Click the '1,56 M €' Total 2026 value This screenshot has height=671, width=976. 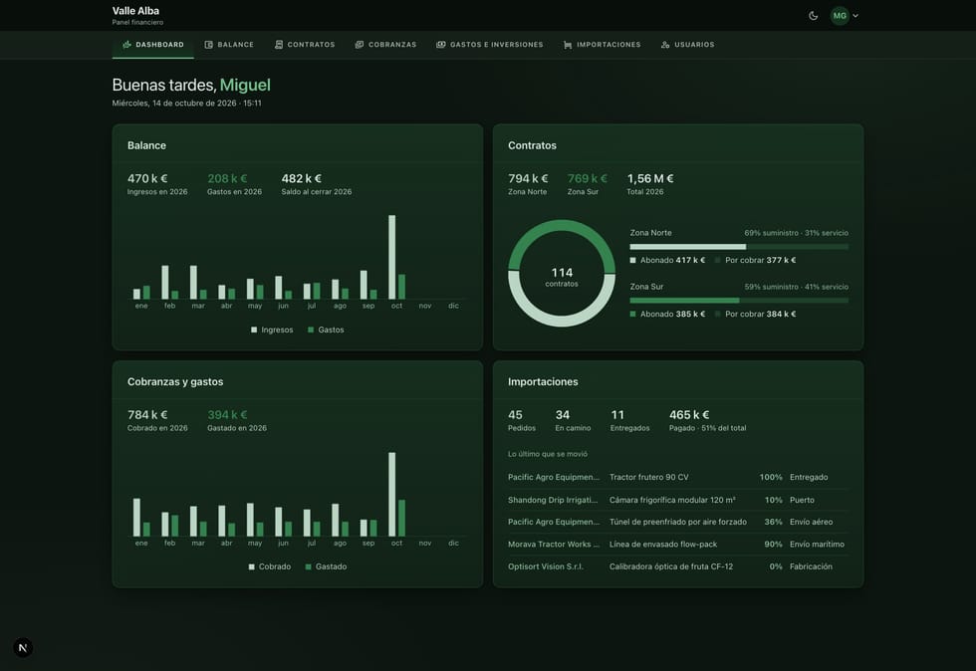[650, 178]
